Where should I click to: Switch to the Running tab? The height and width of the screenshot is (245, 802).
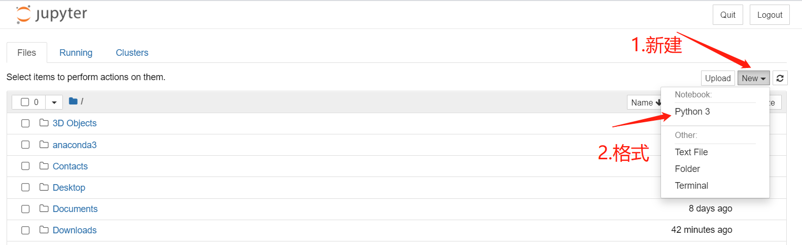[x=76, y=53]
